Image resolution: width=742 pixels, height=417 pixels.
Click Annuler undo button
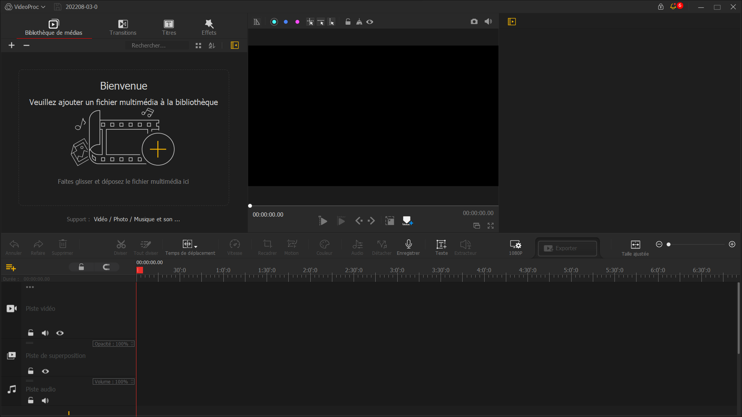click(x=14, y=247)
